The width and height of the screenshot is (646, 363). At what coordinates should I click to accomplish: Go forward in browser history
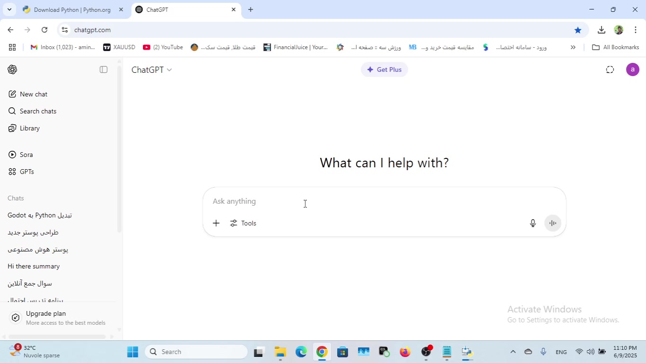click(x=27, y=30)
